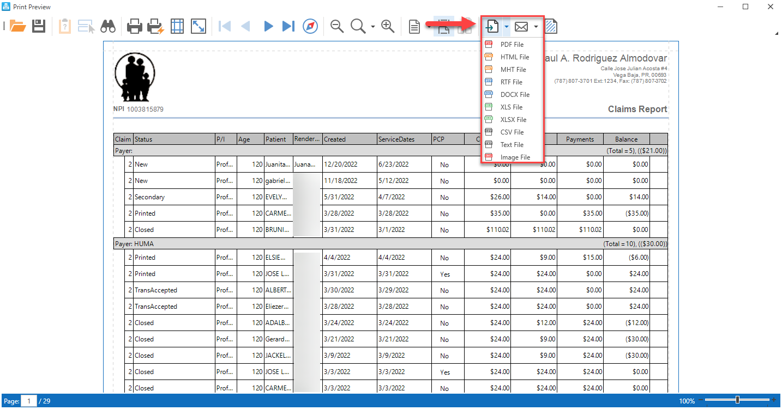Image resolution: width=782 pixels, height=410 pixels.
Task: Open a document with the folder icon
Action: tap(17, 26)
